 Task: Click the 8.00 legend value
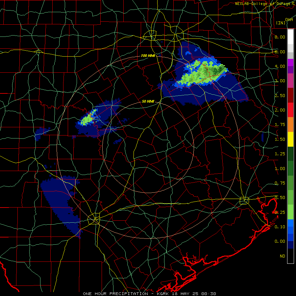pyautogui.click(x=280, y=37)
